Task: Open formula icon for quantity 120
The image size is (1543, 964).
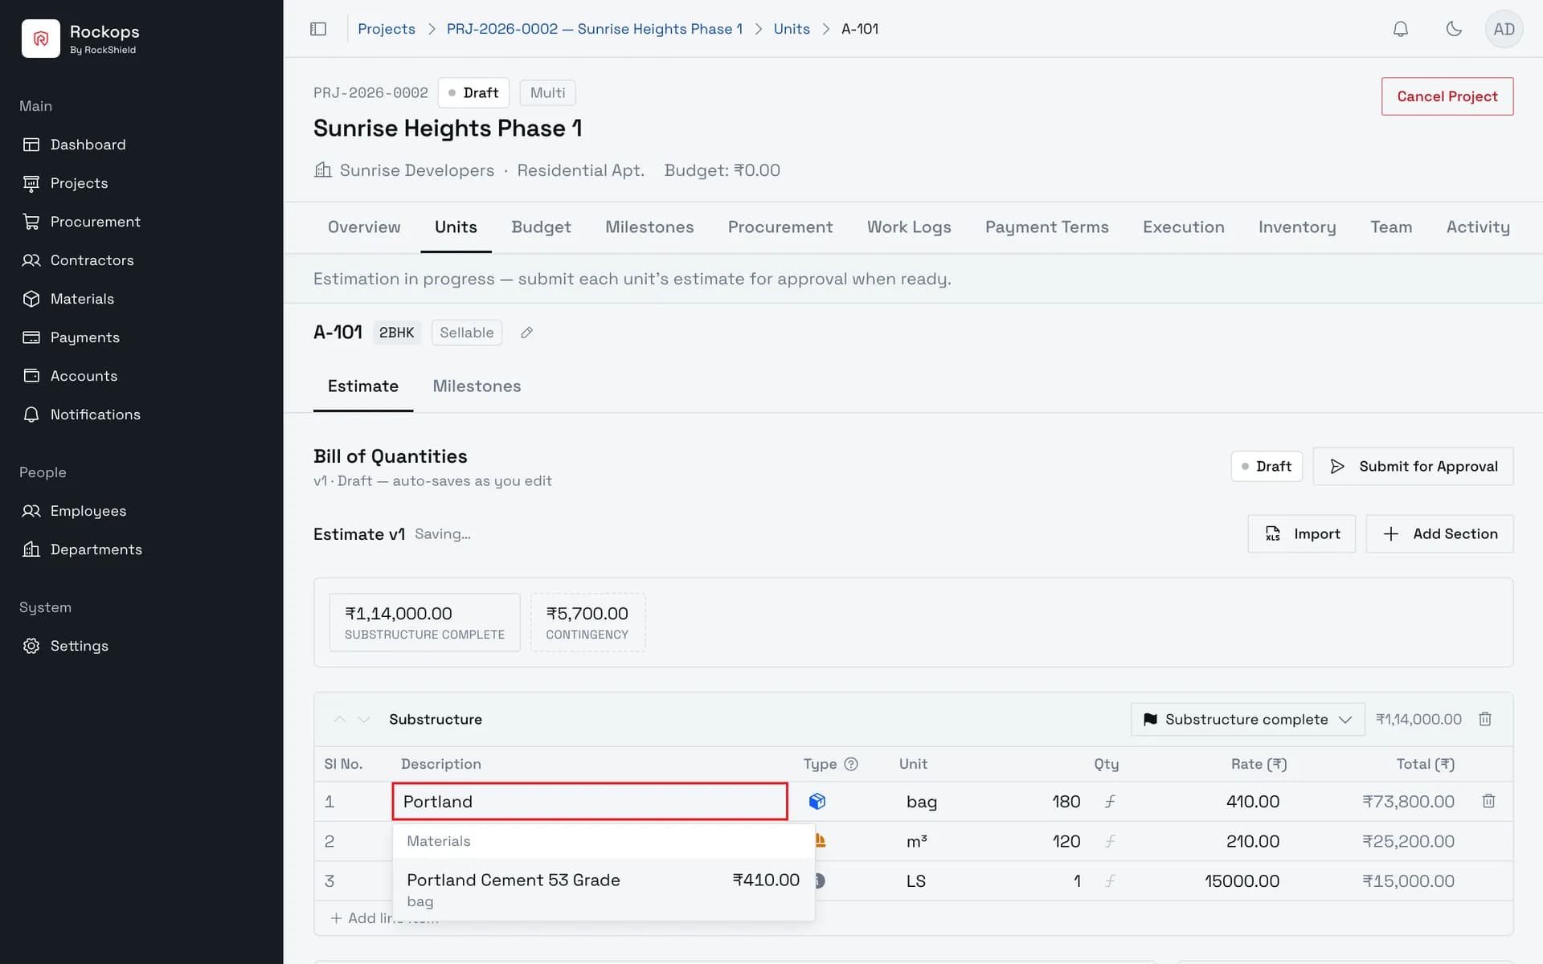Action: (x=1110, y=841)
